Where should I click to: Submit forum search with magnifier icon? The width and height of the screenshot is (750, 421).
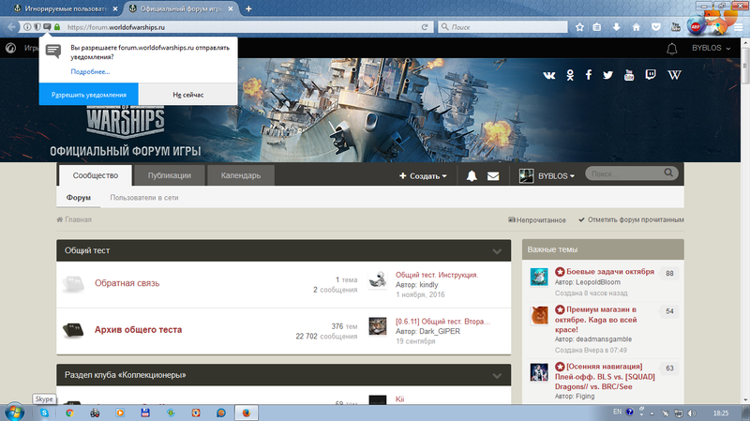tap(668, 173)
